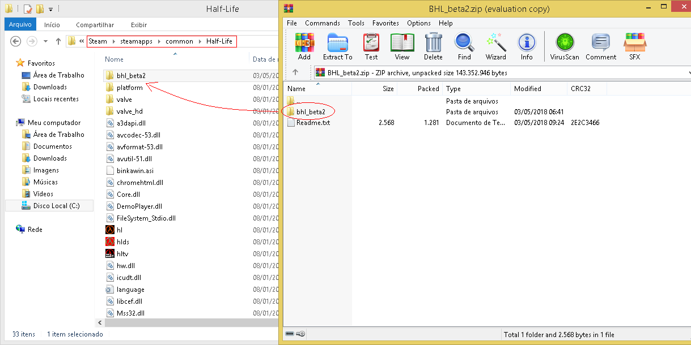Click the breadcrumb overflow chevron in Explorer
Image resolution: width=691 pixels, height=345 pixels.
point(82,41)
